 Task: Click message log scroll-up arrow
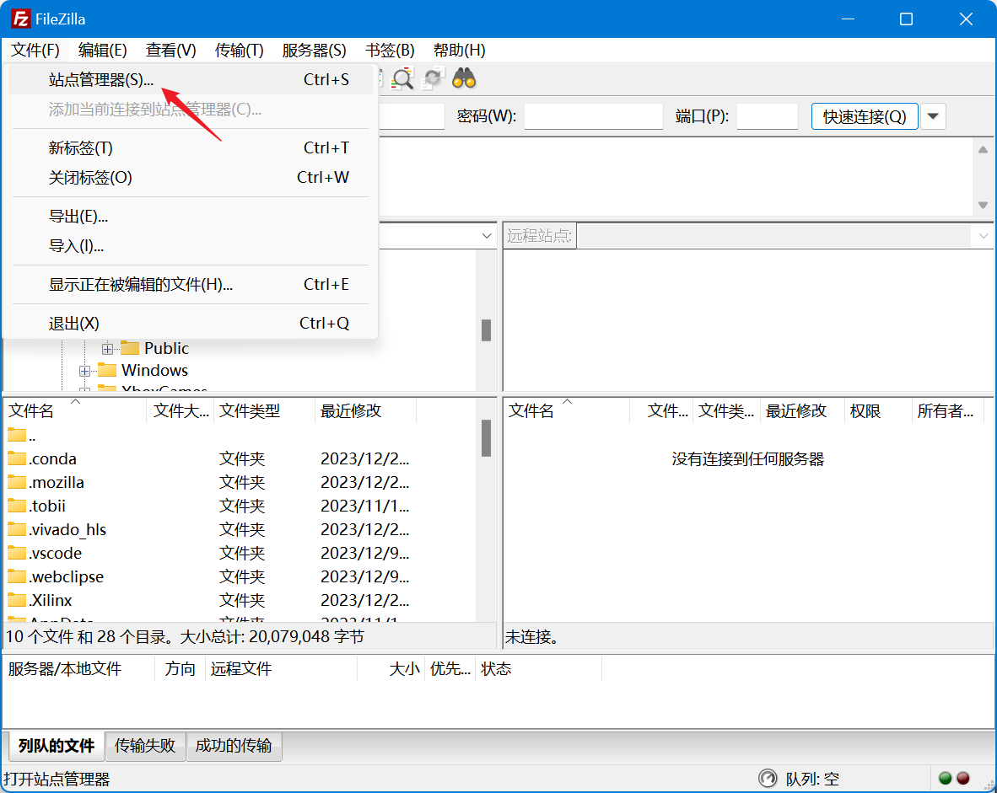(983, 150)
